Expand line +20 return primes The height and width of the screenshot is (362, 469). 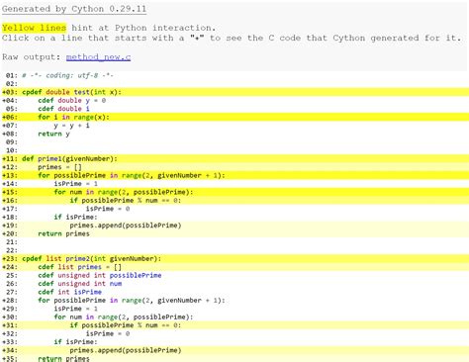[x=234, y=233]
